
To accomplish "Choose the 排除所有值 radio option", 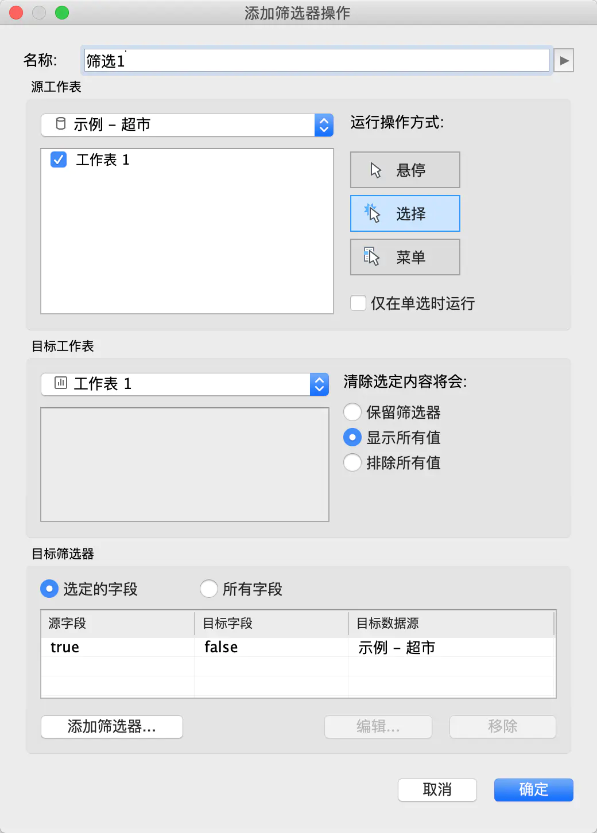I will tap(352, 462).
